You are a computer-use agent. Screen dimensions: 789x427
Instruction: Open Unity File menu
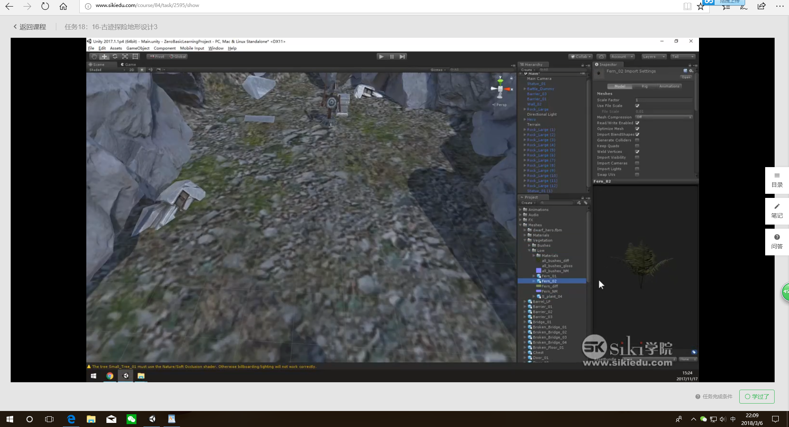[x=91, y=48]
